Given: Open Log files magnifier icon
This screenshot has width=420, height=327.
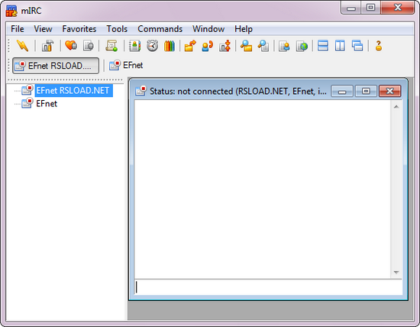Looking at the screenshot, I should click(263, 46).
